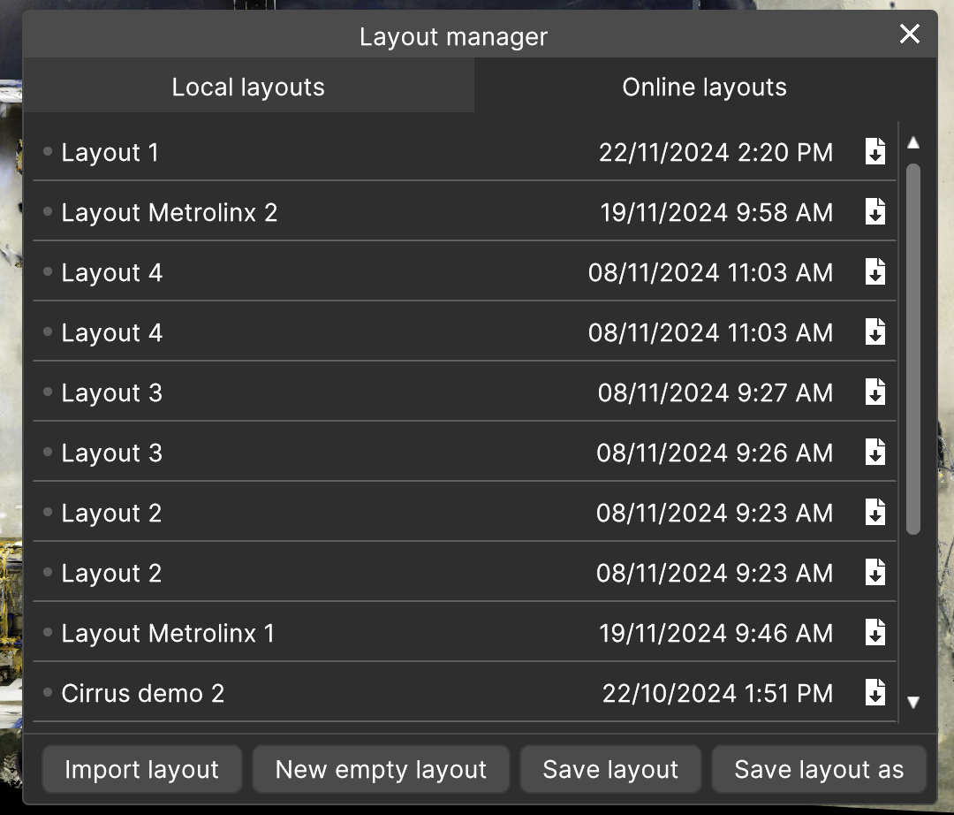Select the Layout Metrolinx 1 entry name

coord(168,634)
